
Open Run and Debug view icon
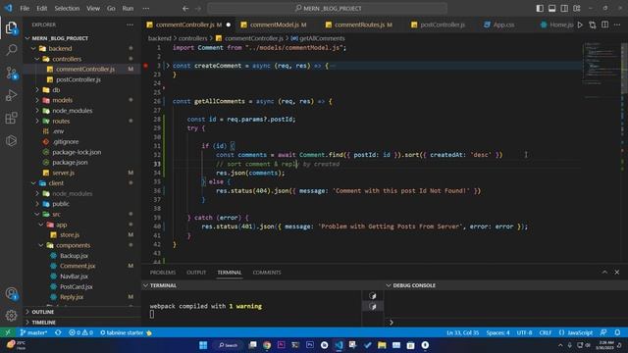11,95
